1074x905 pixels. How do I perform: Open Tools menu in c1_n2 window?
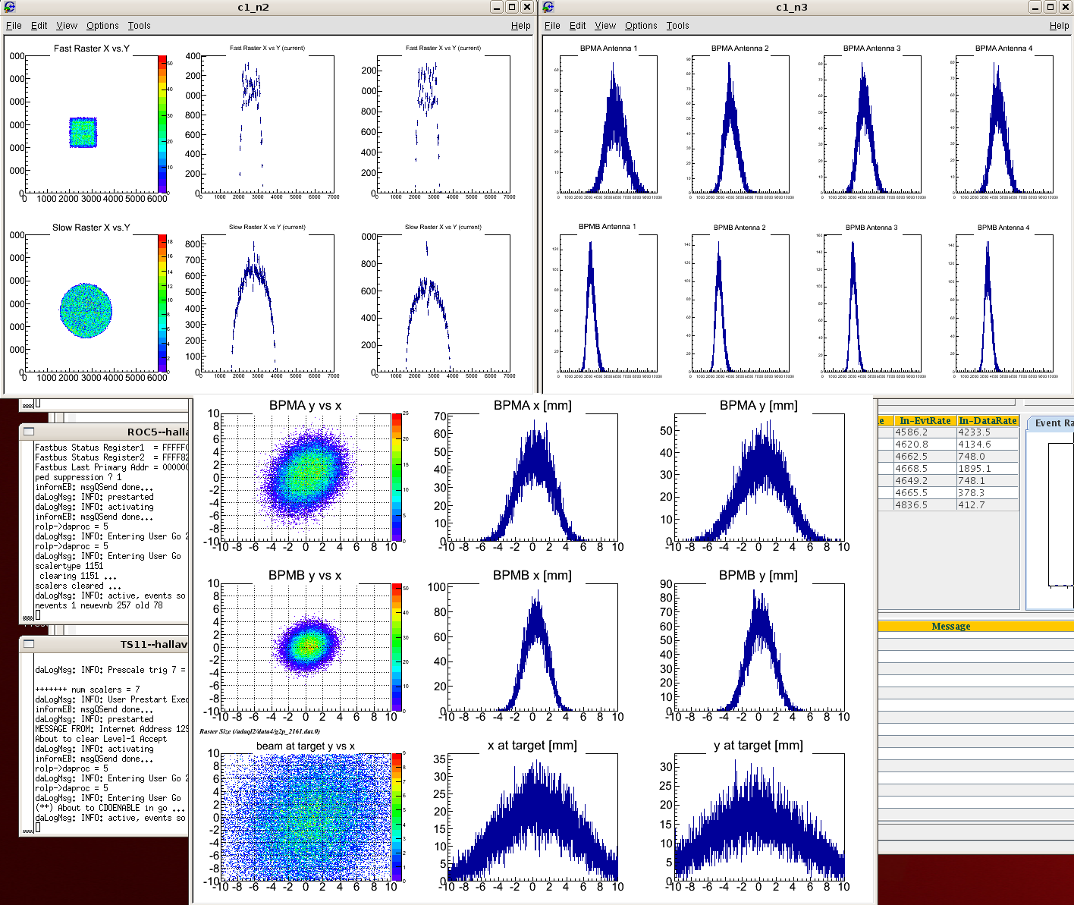pos(139,25)
